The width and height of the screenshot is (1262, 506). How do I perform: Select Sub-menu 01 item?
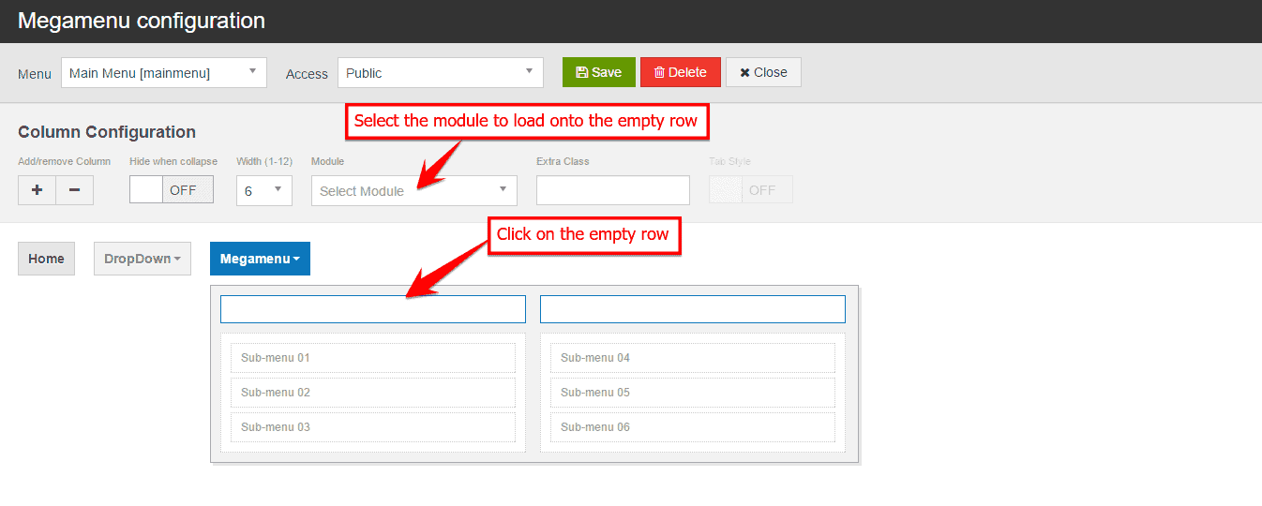point(372,358)
